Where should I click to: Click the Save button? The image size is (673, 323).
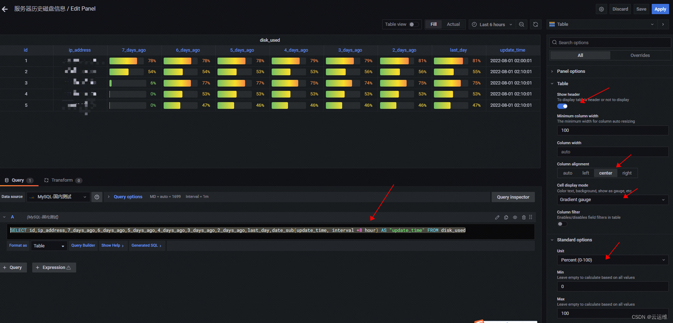coord(641,9)
